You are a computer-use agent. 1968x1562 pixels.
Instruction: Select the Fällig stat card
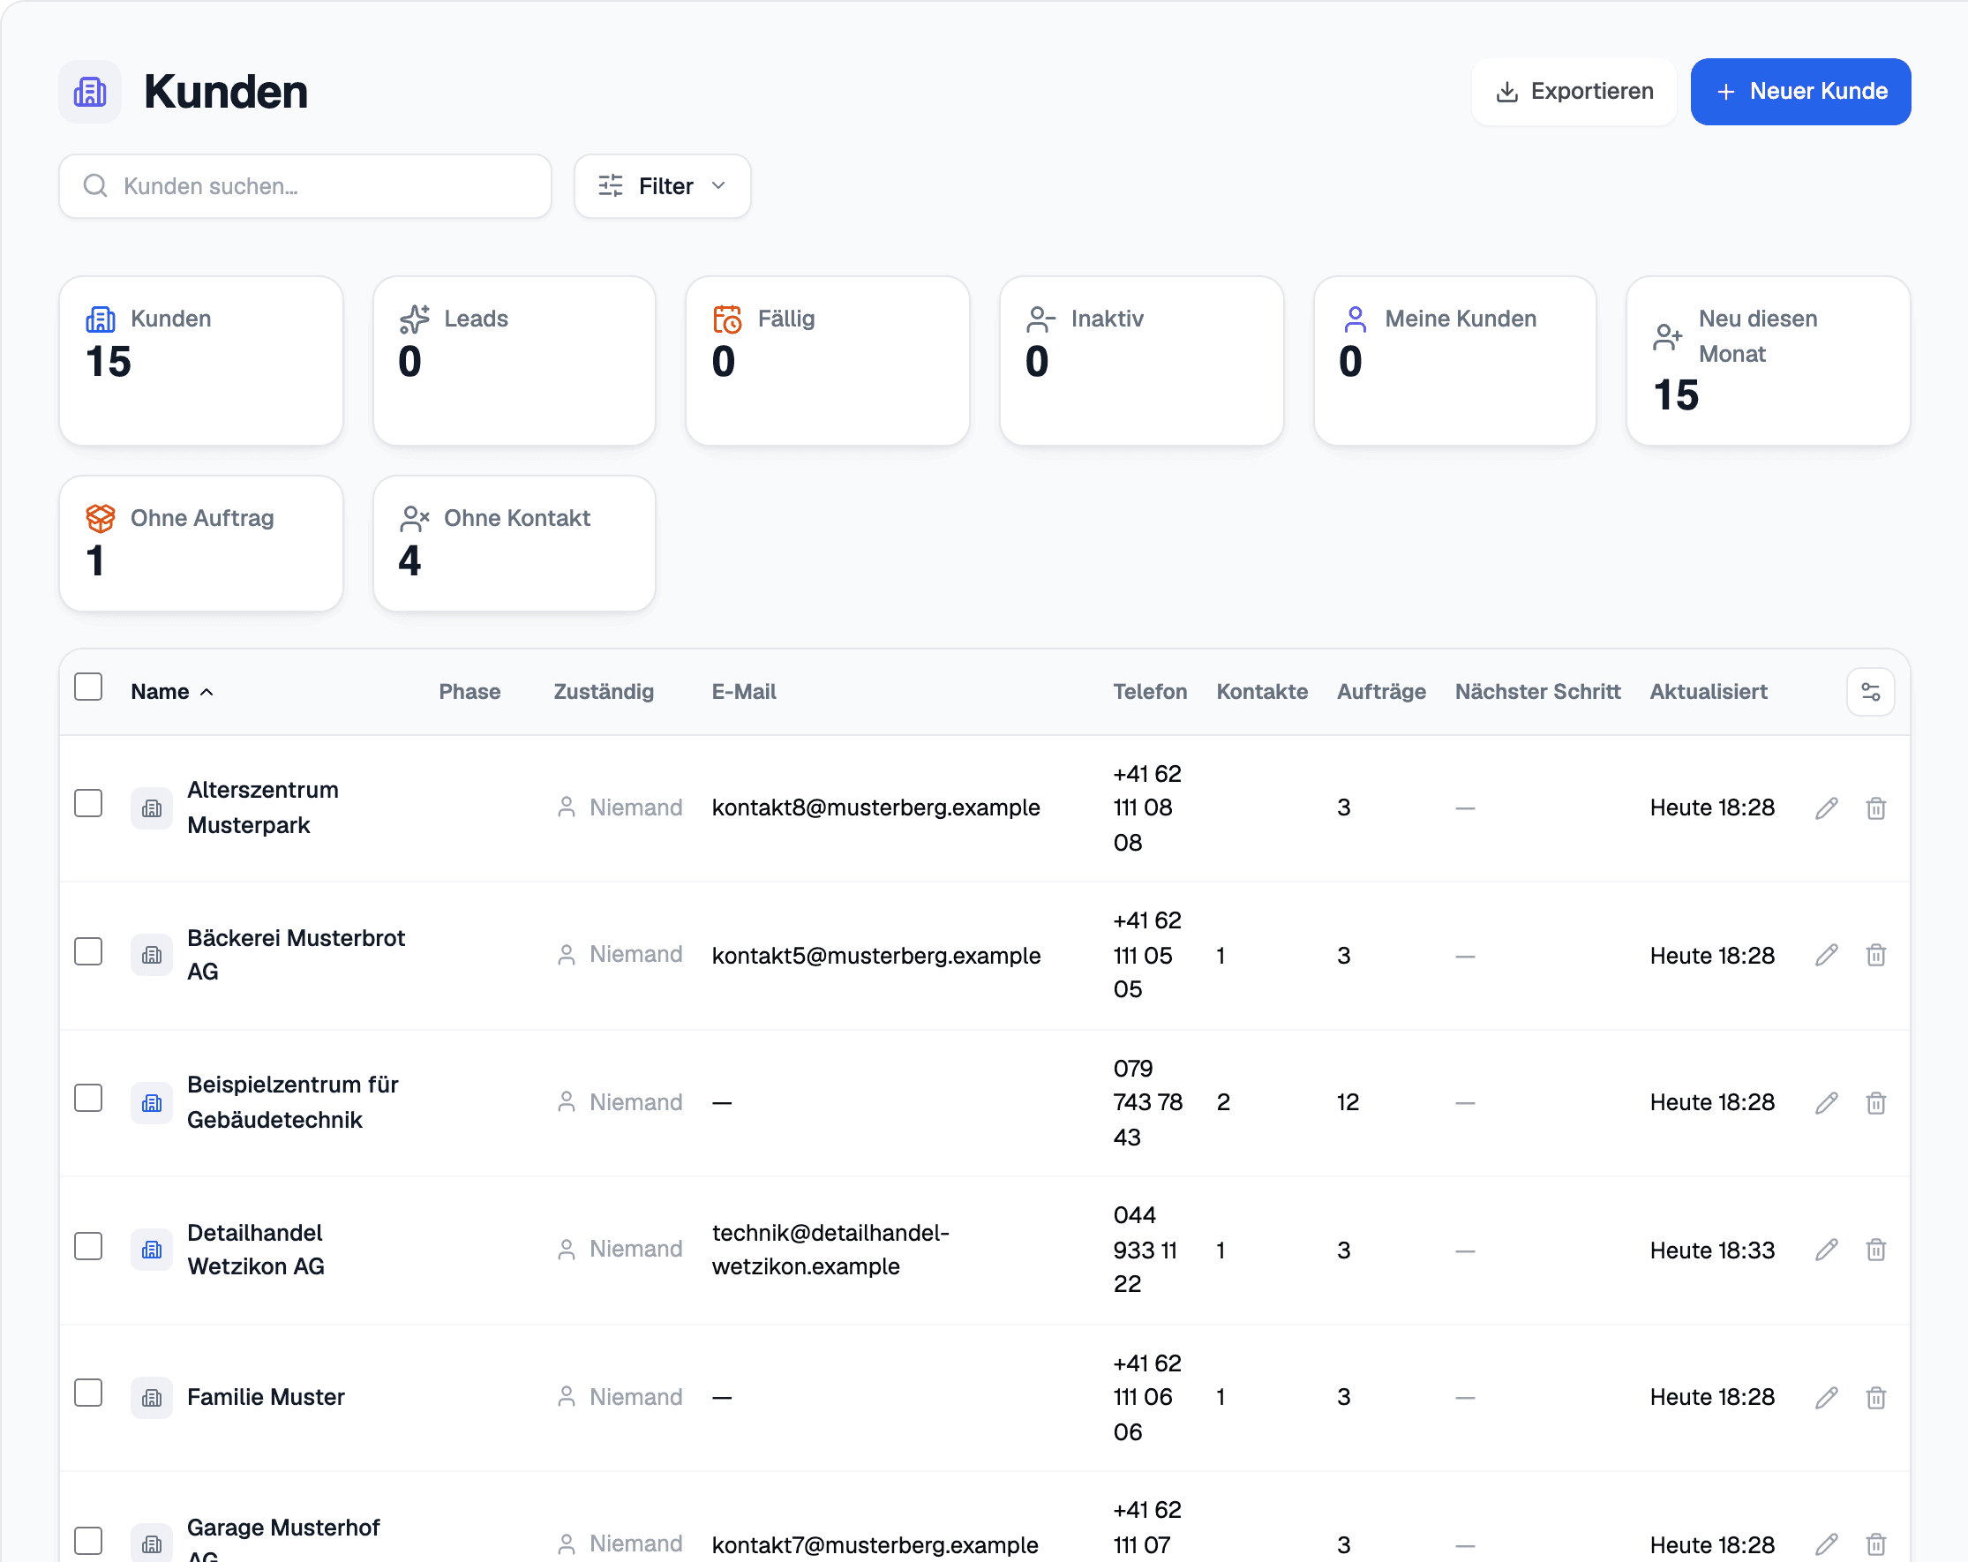click(x=828, y=361)
